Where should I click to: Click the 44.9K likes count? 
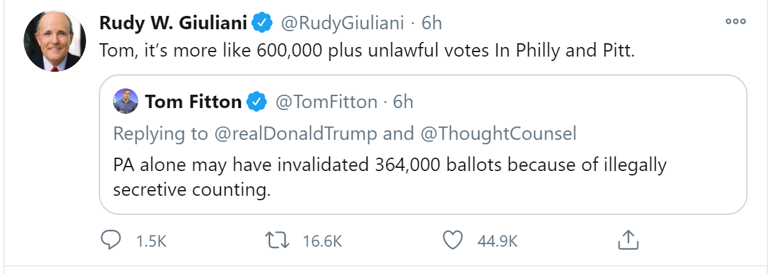[497, 241]
